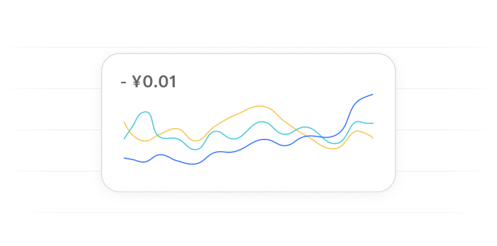Click the ¥0.01 amount text
This screenshot has height=246, width=497.
pos(154,82)
